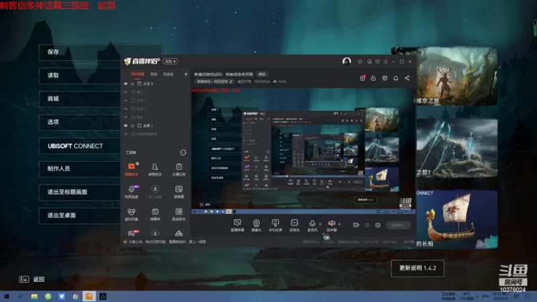Collapse the 工具箱 toolbox panel
The image size is (537, 302).
point(183,152)
